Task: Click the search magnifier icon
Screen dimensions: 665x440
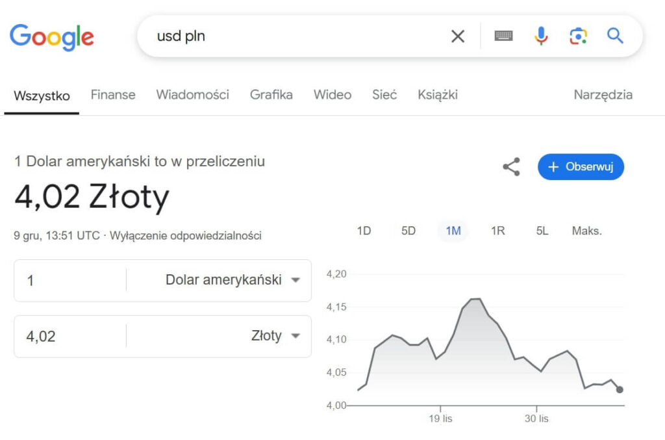Action: [x=614, y=36]
